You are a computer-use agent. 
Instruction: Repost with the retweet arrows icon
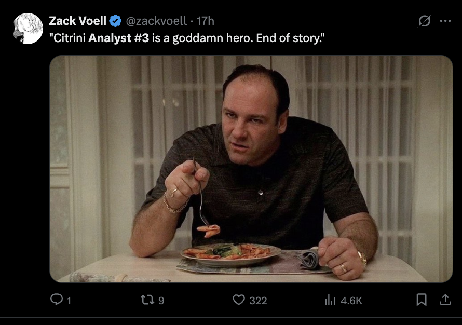147,300
